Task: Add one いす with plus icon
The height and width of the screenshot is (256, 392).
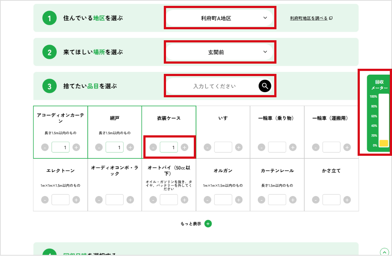Action: coord(239,147)
